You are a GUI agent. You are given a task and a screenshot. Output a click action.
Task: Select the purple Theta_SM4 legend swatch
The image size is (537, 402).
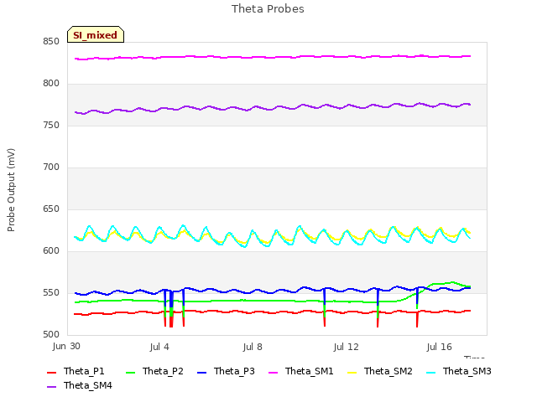point(51,387)
